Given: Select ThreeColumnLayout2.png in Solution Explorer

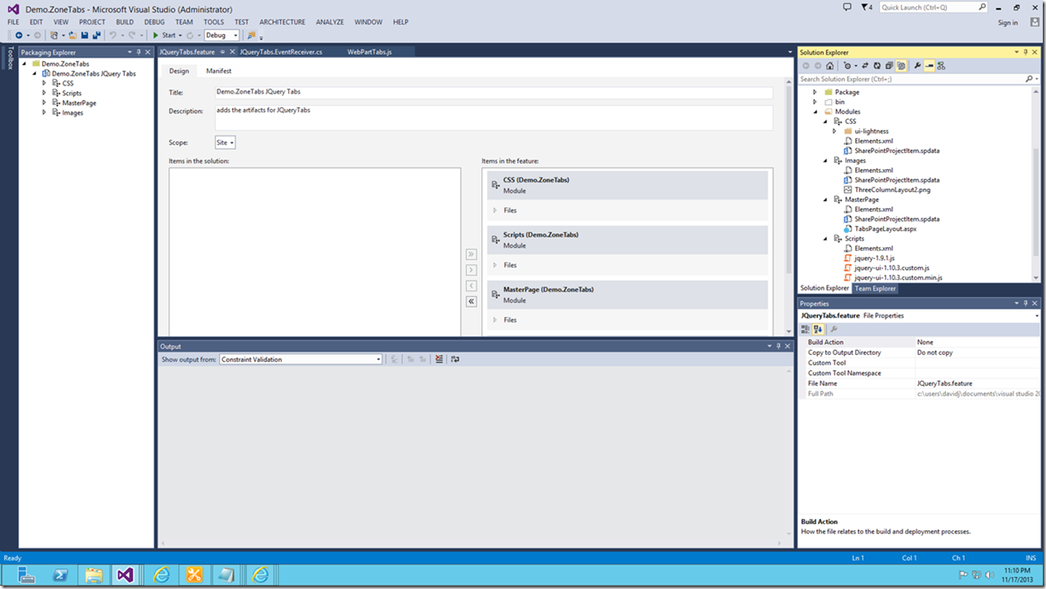Looking at the screenshot, I should pyautogui.click(x=892, y=190).
